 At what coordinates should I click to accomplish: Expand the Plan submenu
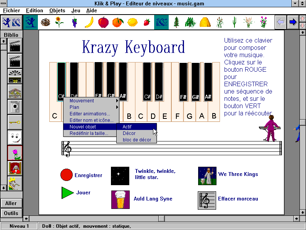tap(91, 107)
